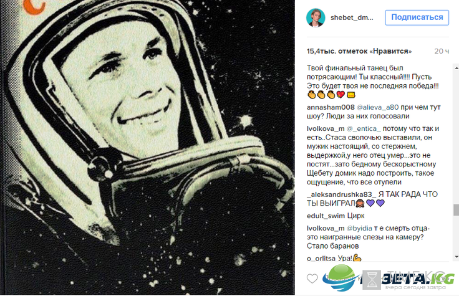Open the 20 ч timestamp link
This screenshot has height=296, width=459.
click(x=442, y=51)
